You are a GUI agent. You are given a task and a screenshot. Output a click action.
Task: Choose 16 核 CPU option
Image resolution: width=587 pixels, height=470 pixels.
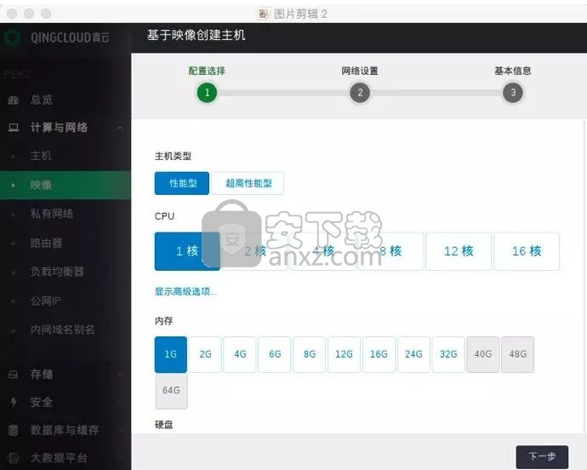[x=527, y=251]
